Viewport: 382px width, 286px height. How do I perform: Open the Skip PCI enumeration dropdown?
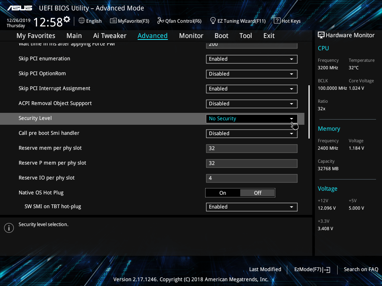tap(252, 59)
